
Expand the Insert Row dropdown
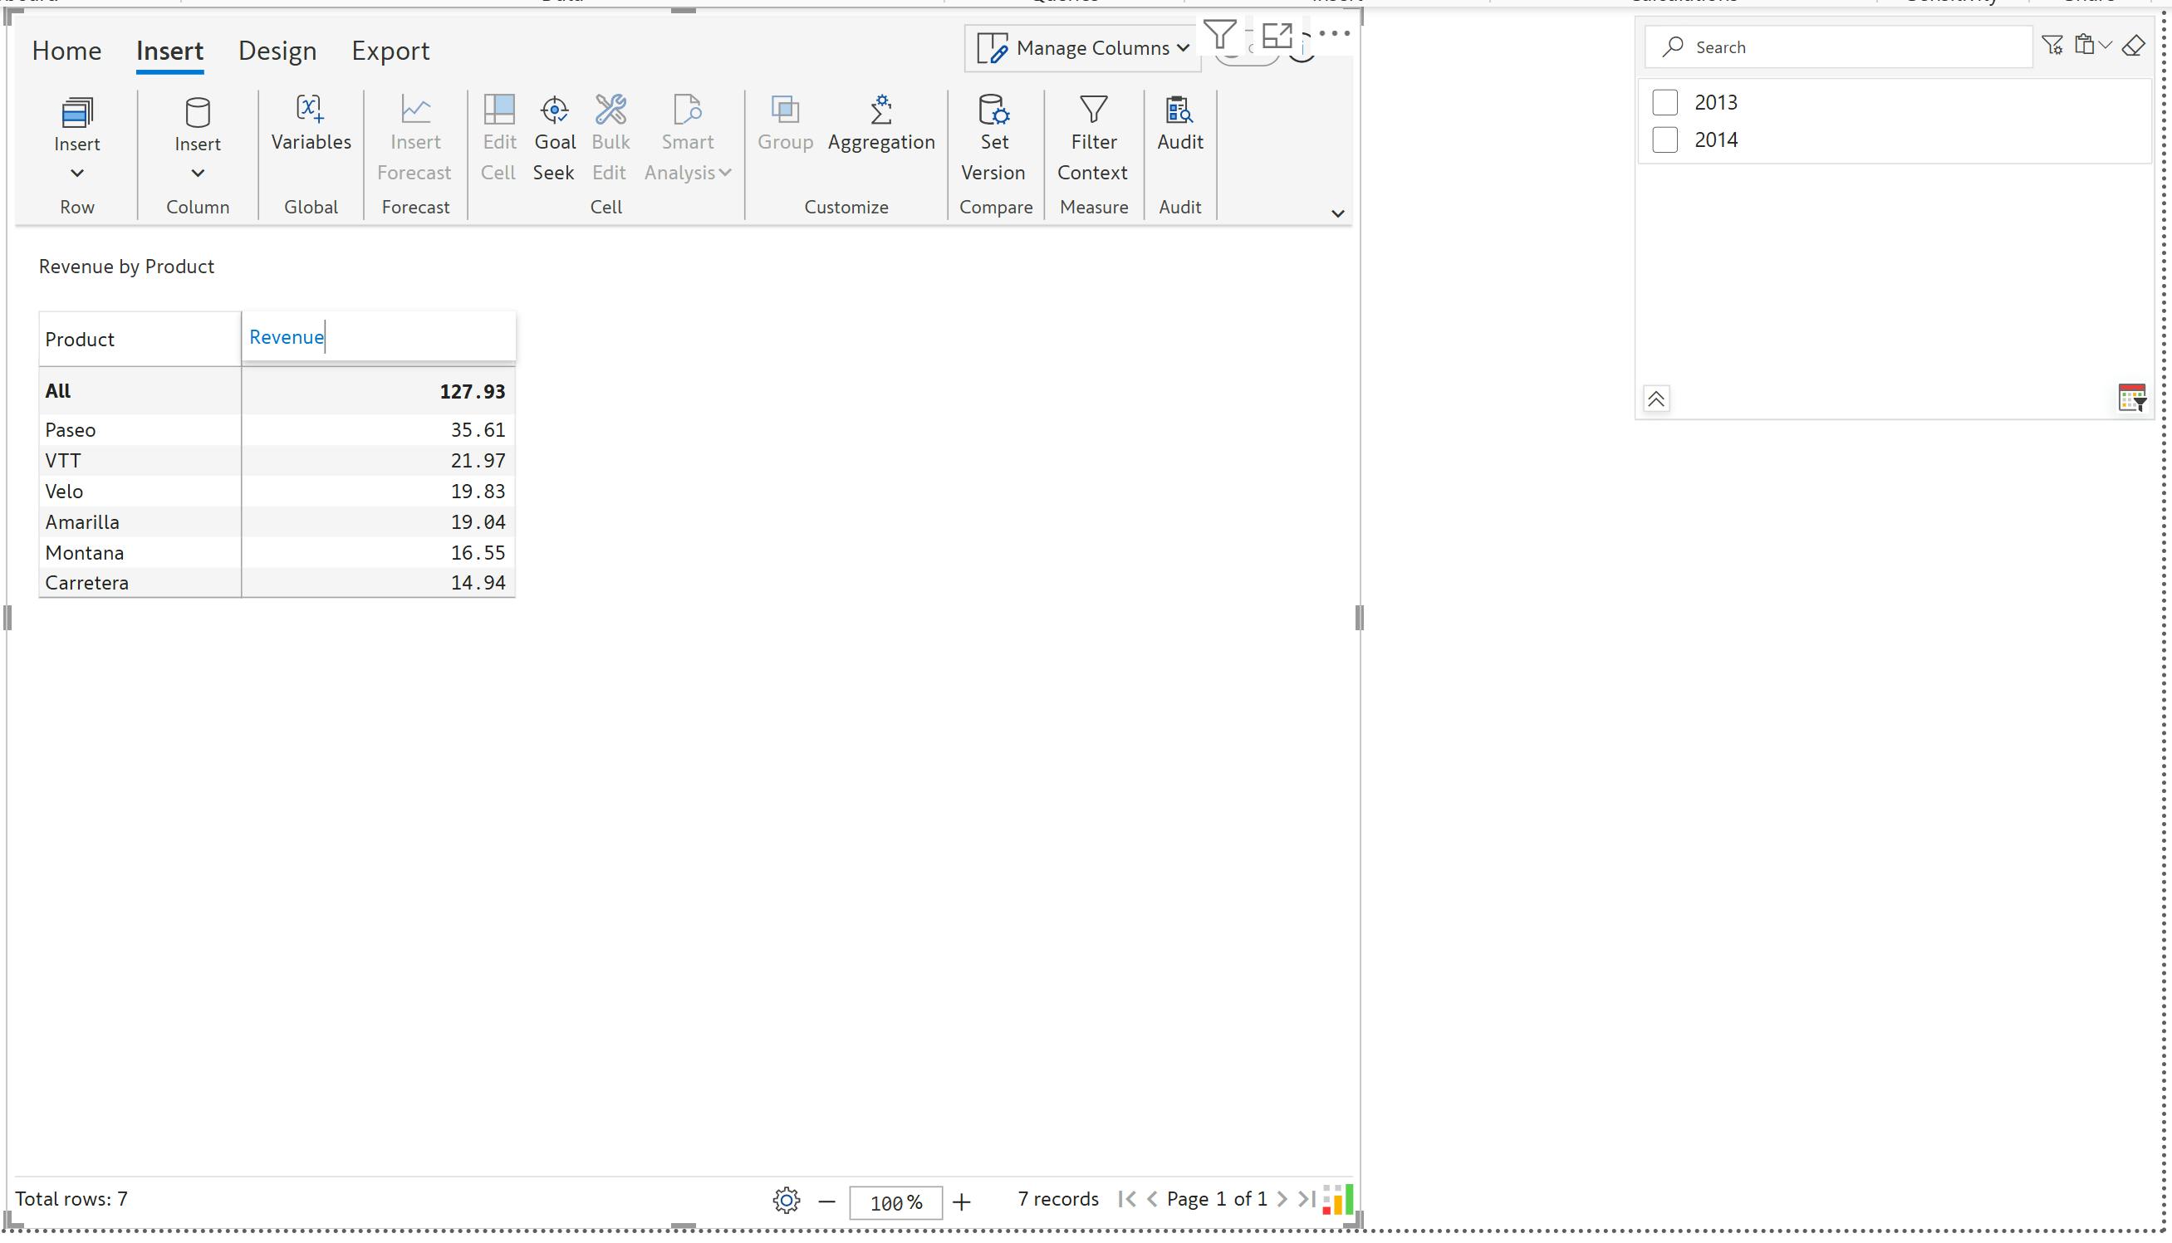(x=77, y=174)
